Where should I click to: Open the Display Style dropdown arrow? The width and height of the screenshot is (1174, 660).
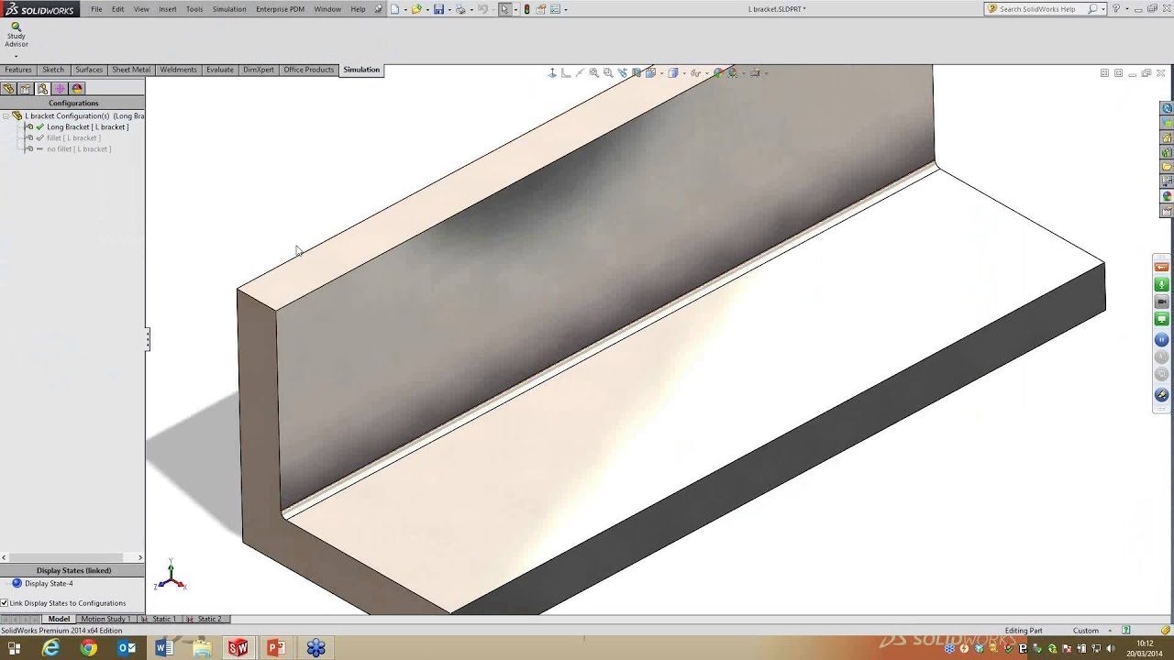[x=682, y=72]
